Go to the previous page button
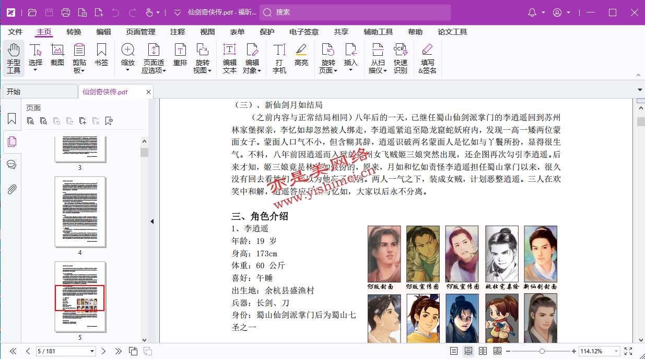Screen dimensions: 645x359 (28, 351)
